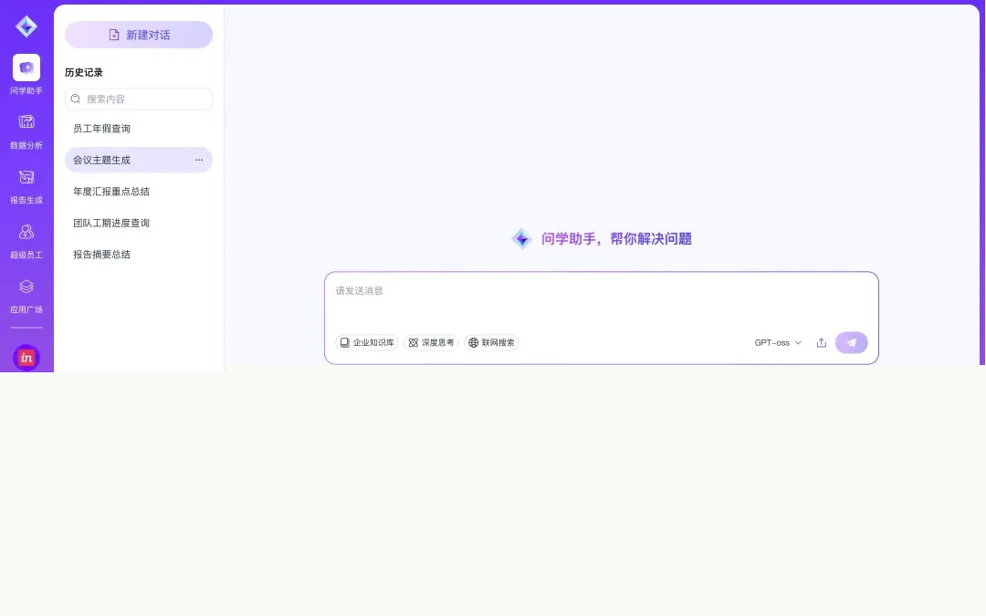Toggle the 企业知识库 option

367,342
